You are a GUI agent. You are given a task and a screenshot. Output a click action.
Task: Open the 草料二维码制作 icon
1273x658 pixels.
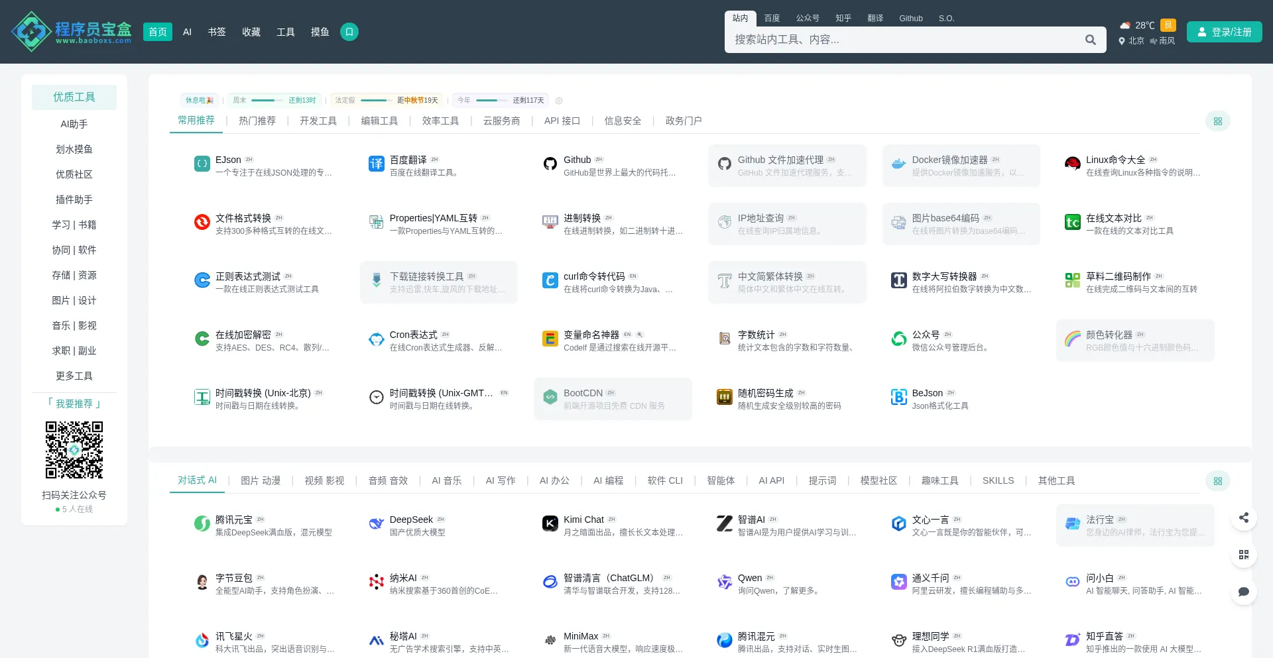[1073, 280]
